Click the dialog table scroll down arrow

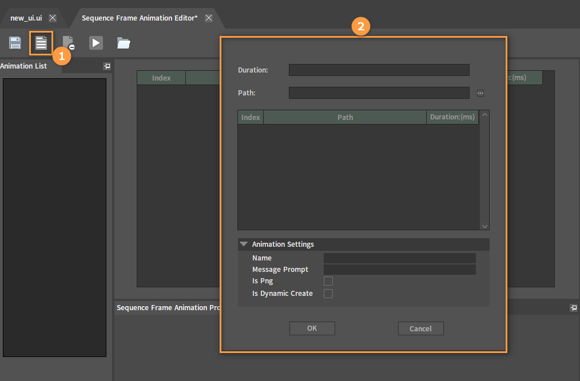(x=484, y=226)
